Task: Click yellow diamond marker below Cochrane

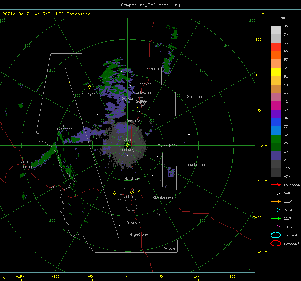Action: click(x=114, y=193)
